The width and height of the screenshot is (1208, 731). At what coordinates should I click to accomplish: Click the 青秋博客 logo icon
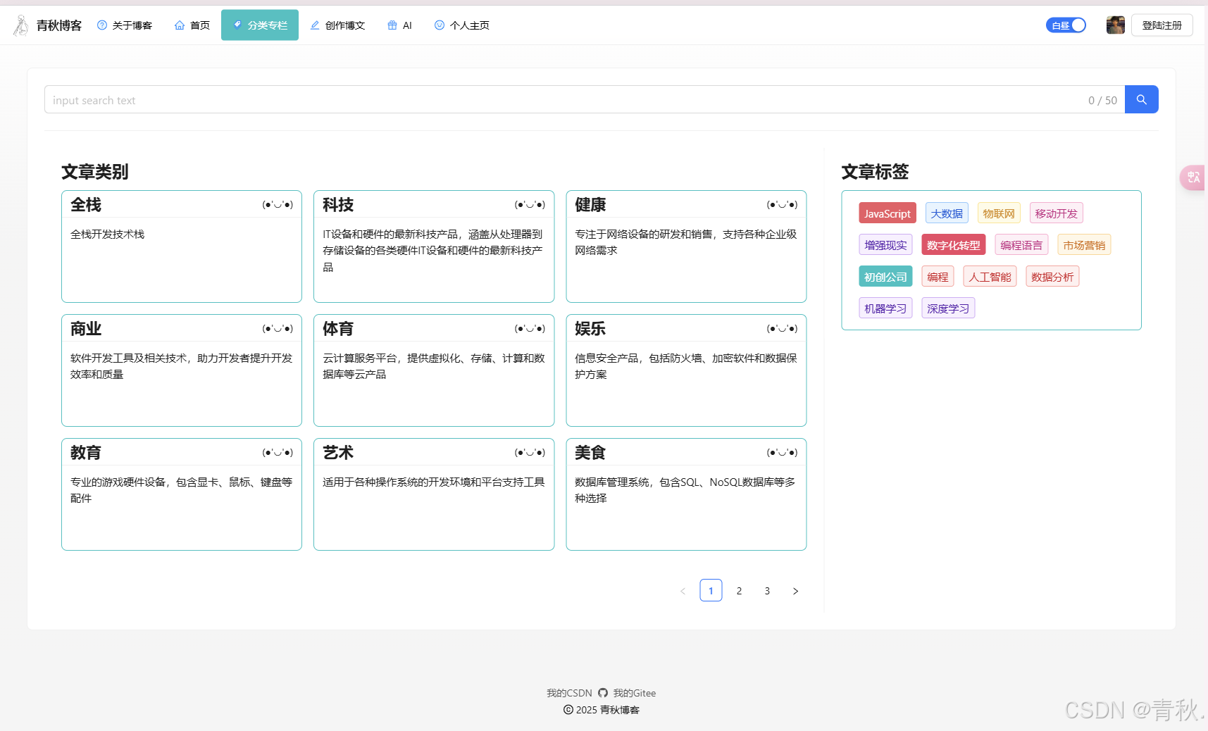pos(21,25)
